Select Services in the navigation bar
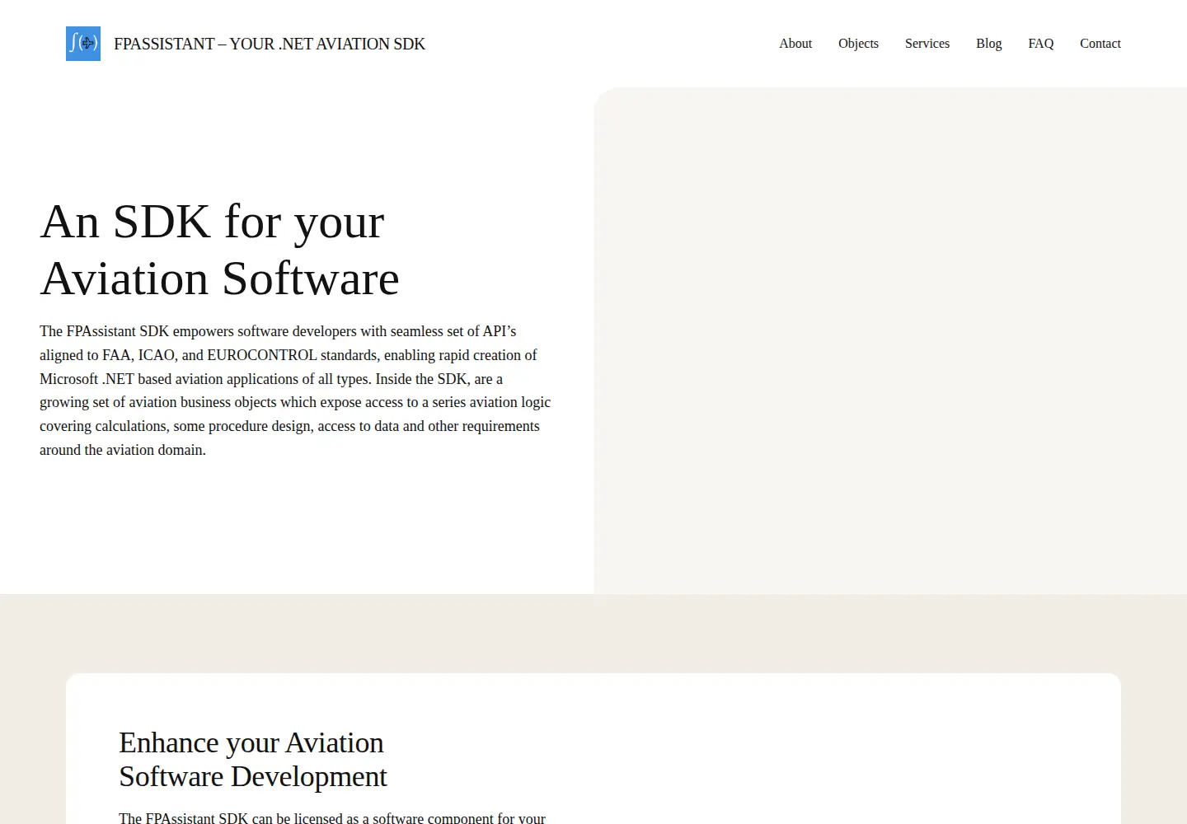 click(927, 44)
